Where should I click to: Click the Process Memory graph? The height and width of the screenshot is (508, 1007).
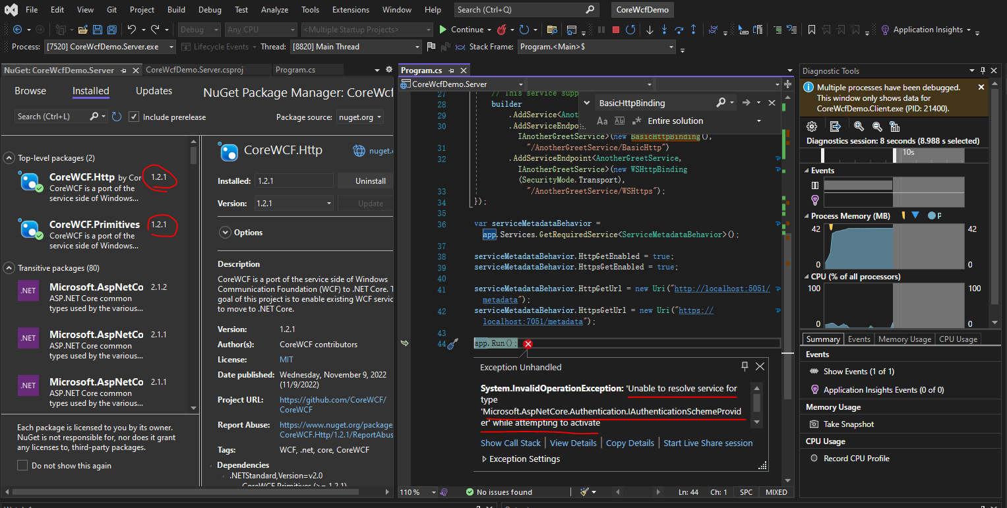[894, 247]
